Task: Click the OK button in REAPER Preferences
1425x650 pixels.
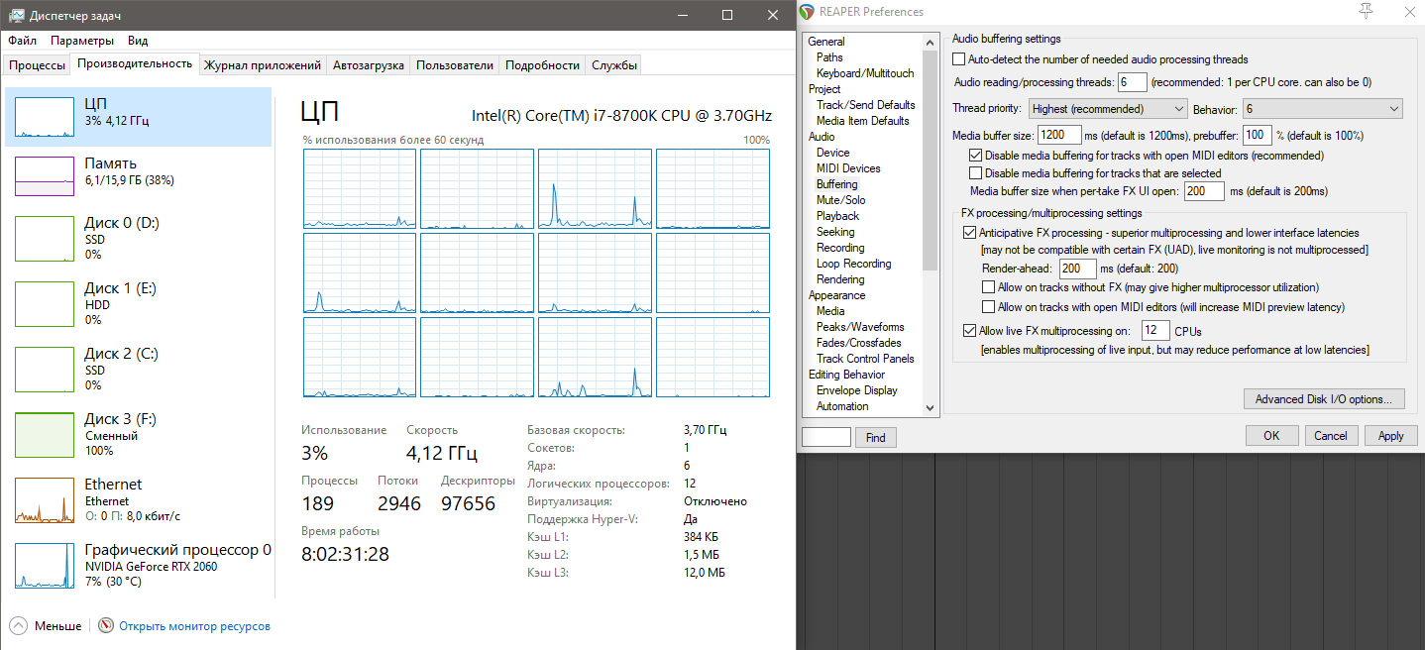Action: click(1271, 436)
